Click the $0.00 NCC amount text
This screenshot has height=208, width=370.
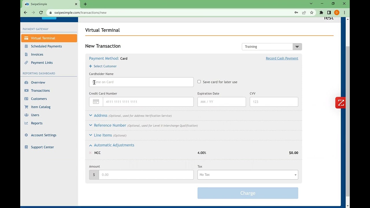click(293, 153)
